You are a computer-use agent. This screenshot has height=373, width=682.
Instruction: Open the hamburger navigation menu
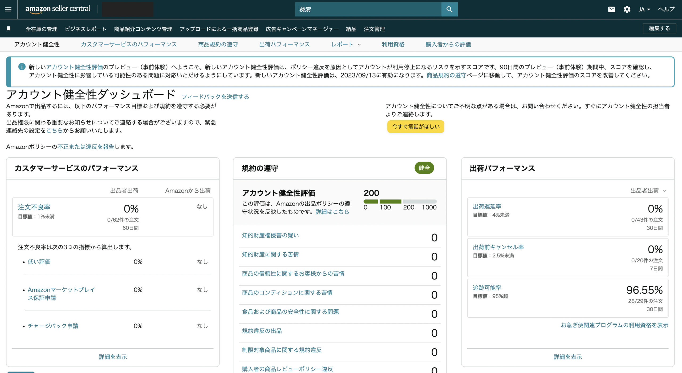(x=9, y=9)
